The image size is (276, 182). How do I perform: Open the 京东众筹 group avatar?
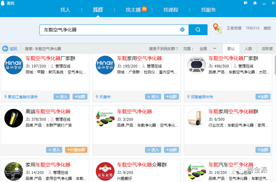(105, 171)
